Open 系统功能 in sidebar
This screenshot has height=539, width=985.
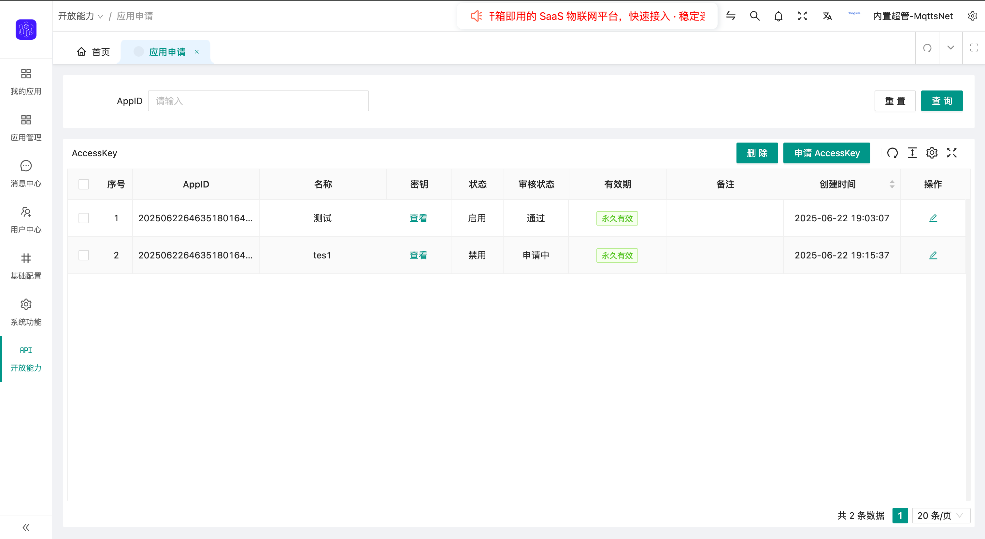point(26,312)
